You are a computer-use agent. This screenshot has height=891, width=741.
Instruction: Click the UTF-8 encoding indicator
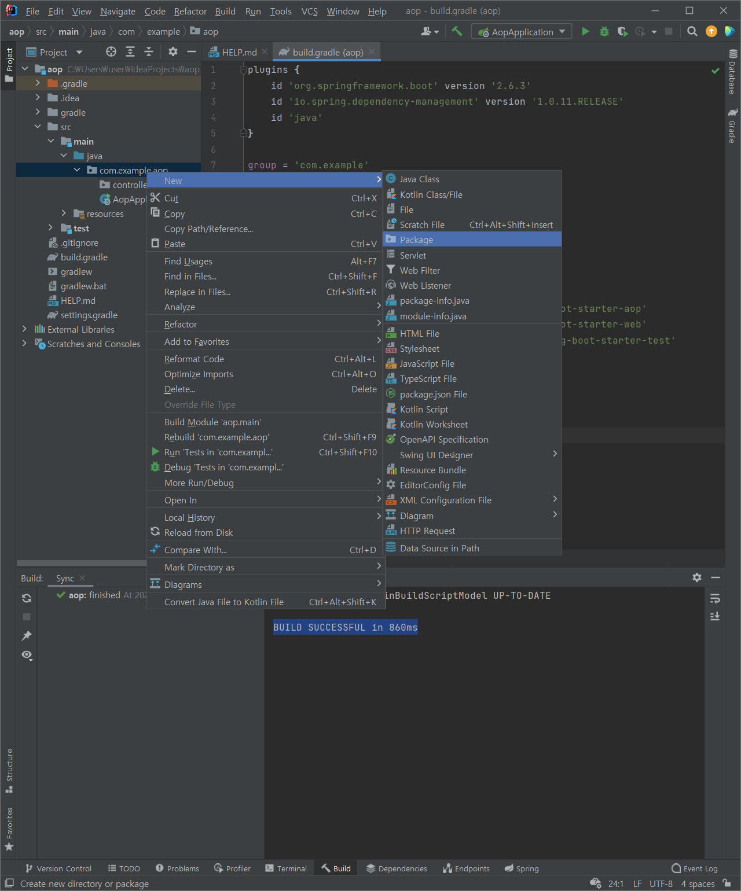[661, 883]
